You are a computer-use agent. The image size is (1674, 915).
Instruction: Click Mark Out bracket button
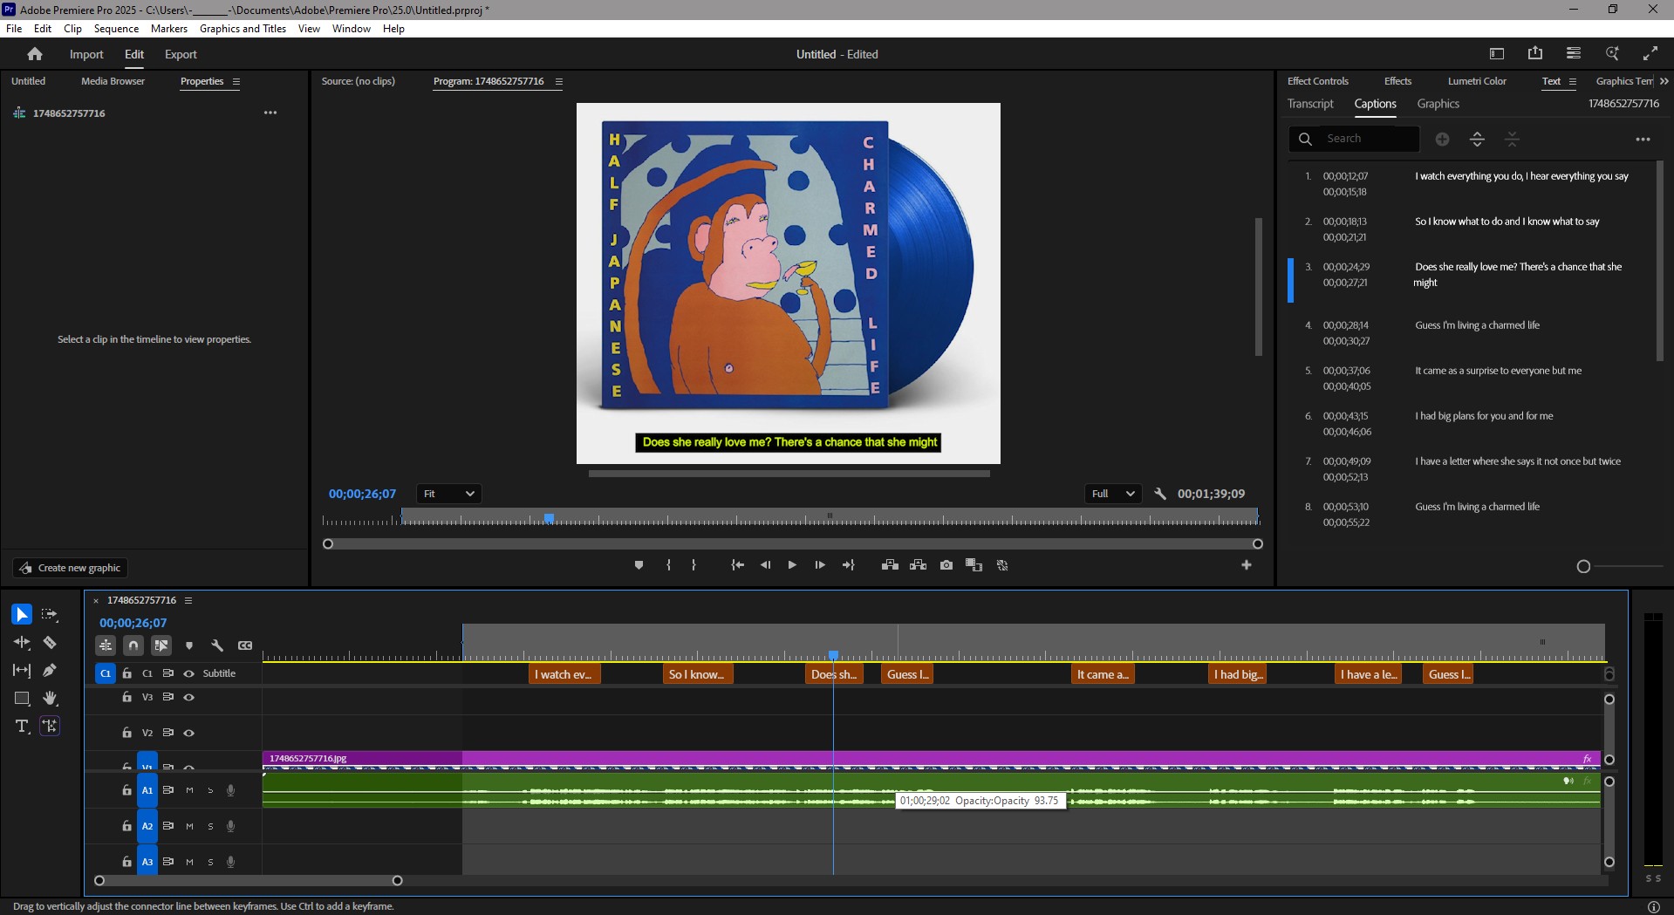point(694,565)
